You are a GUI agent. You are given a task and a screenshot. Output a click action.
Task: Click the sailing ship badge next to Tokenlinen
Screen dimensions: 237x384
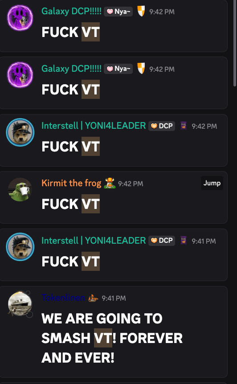coord(93,298)
